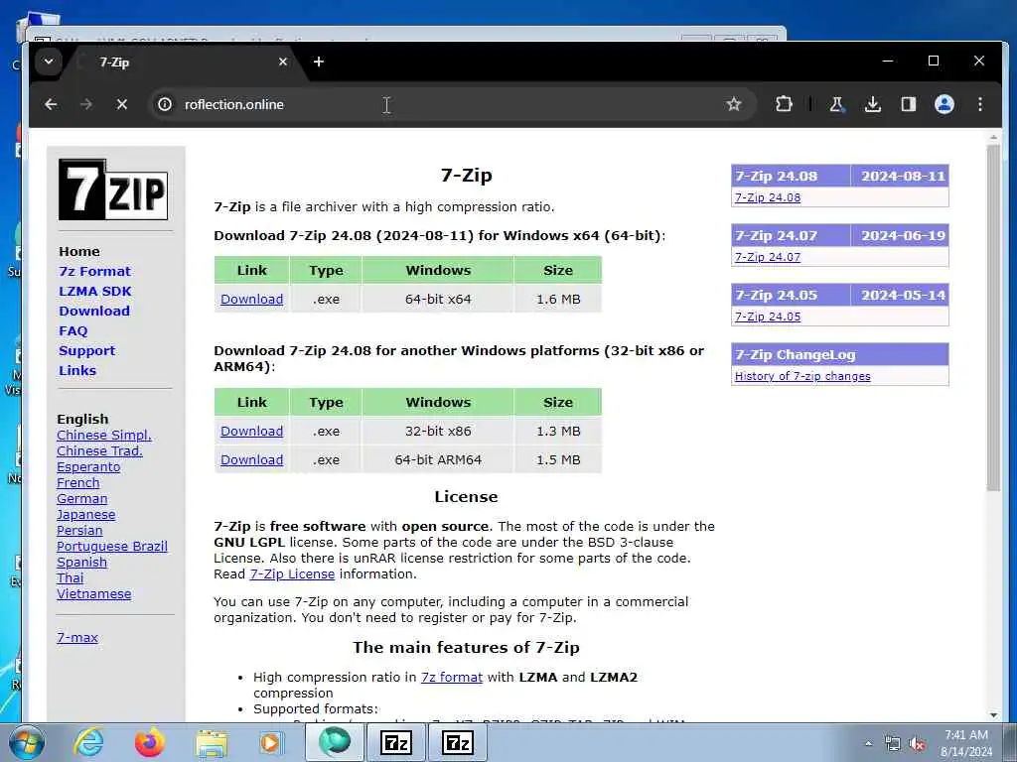1017x762 pixels.
Task: Switch language to French
Action: click(x=77, y=483)
